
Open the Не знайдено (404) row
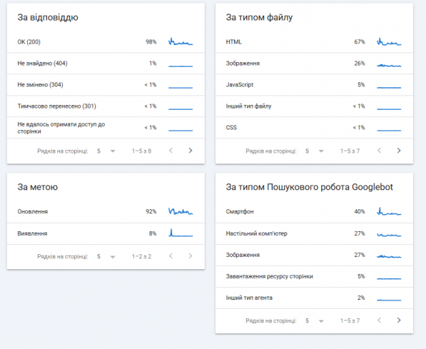105,63
